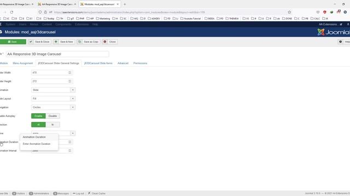Viewport: 350px width, 196px height.
Task: Click the padlock site info icon
Action: (45, 12)
